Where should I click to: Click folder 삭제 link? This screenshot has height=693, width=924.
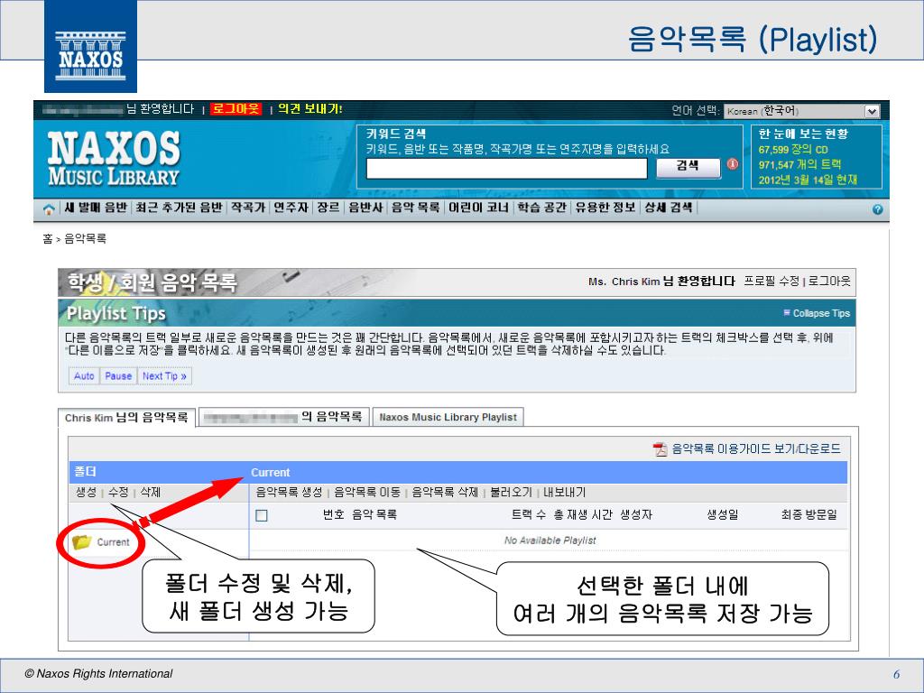click(x=151, y=492)
